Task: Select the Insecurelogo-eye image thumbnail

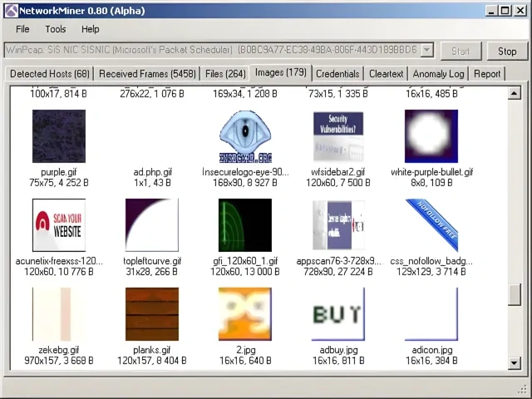Action: coord(245,136)
